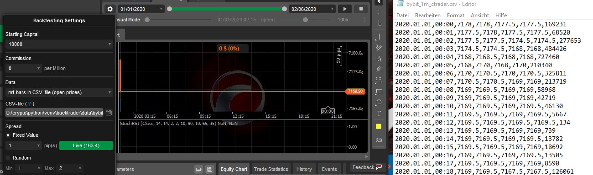Select the text annotation tool
The image size is (593, 175).
click(379, 113)
